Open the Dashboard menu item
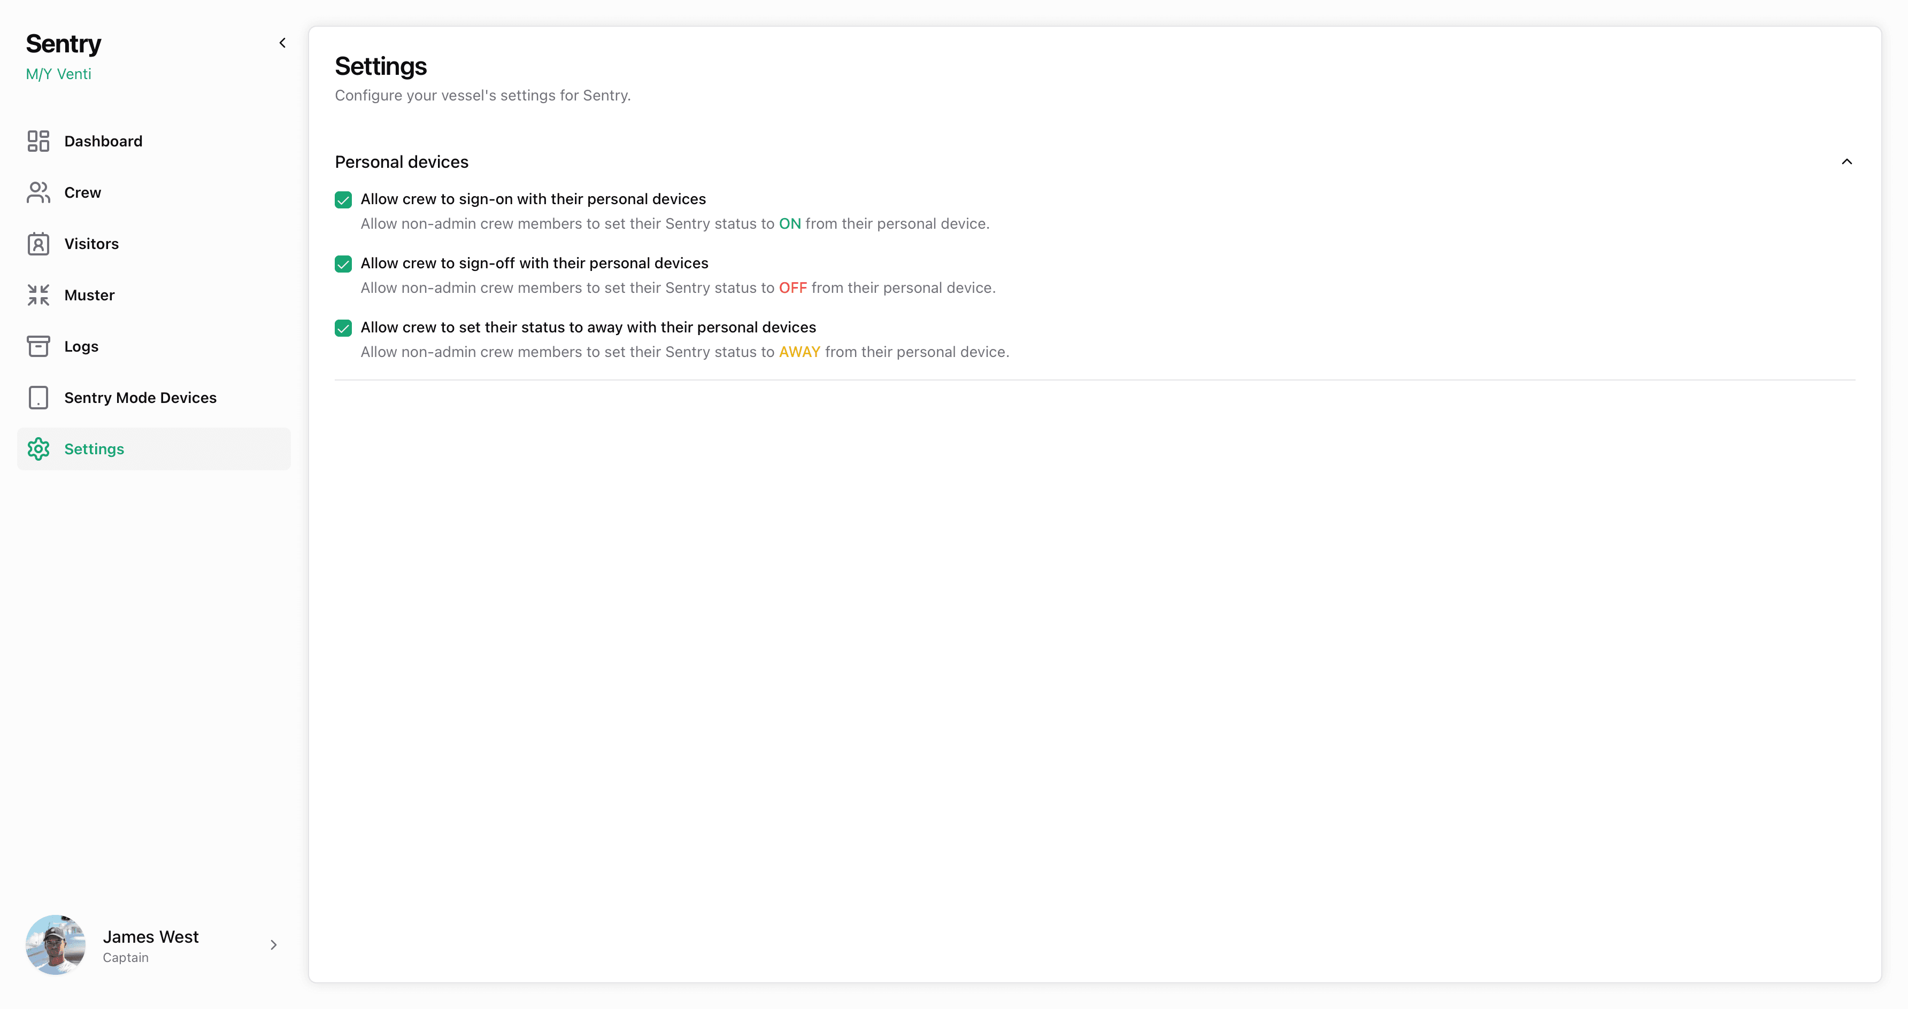 [104, 140]
